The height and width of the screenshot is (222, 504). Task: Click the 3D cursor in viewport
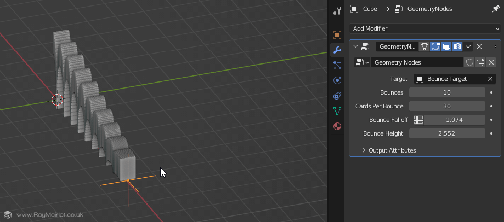58,100
